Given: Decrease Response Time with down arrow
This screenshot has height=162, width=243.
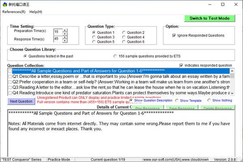Looking at the screenshot, I should point(65,40).
